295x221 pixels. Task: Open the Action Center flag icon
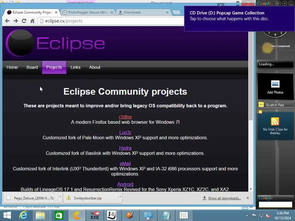click(254, 215)
